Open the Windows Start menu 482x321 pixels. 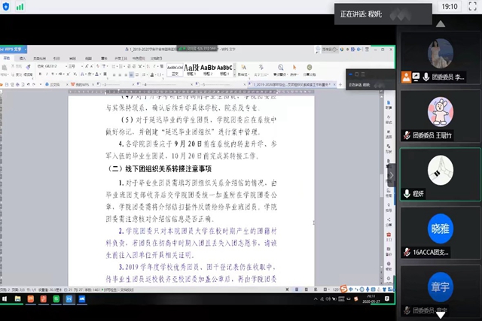pos(5,298)
